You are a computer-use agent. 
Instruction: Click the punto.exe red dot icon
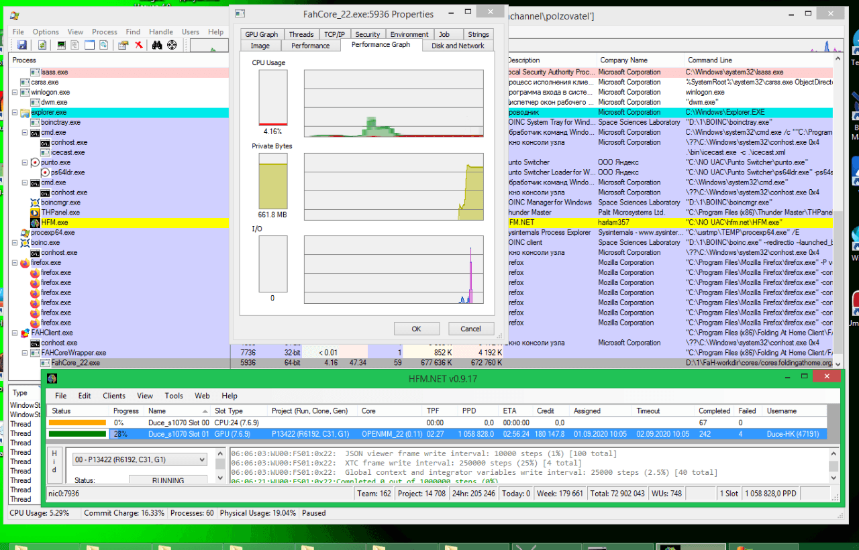(35, 162)
